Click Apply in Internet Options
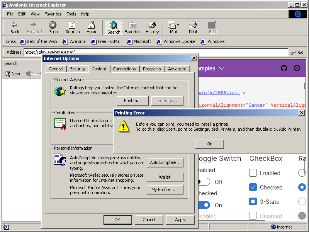 180,220
